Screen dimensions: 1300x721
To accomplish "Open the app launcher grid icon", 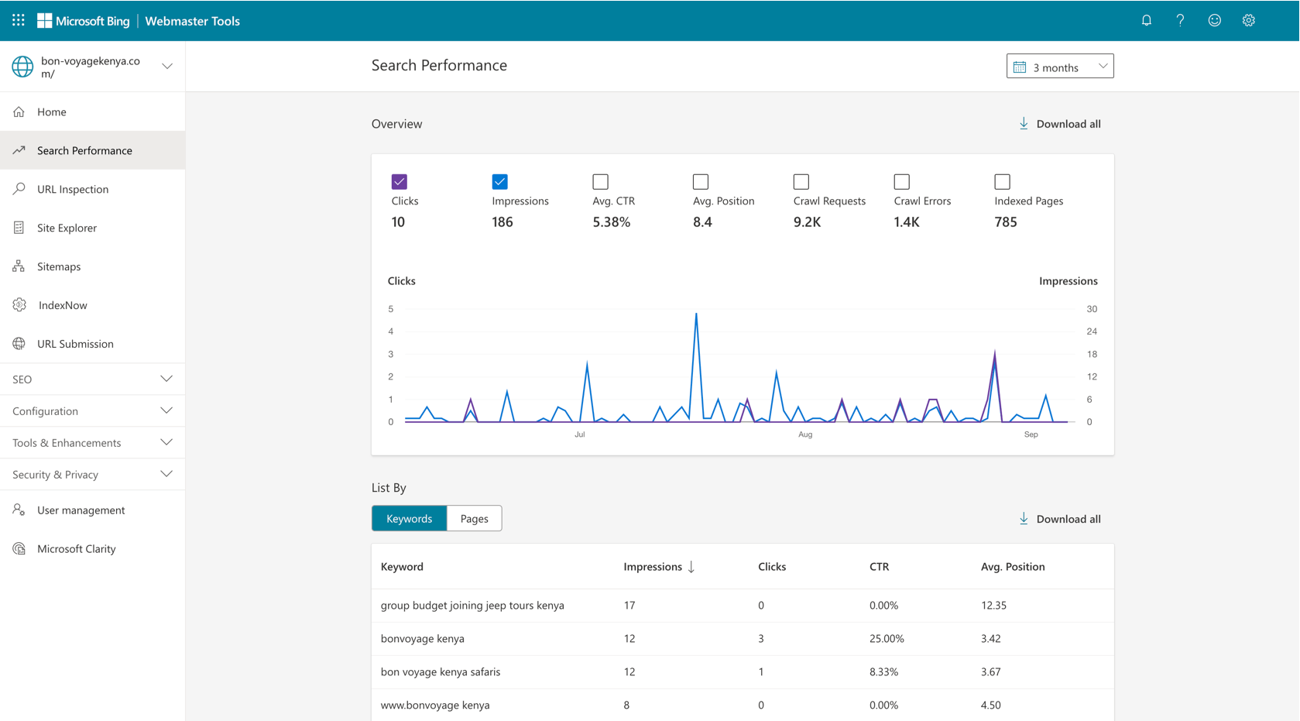I will 19,21.
